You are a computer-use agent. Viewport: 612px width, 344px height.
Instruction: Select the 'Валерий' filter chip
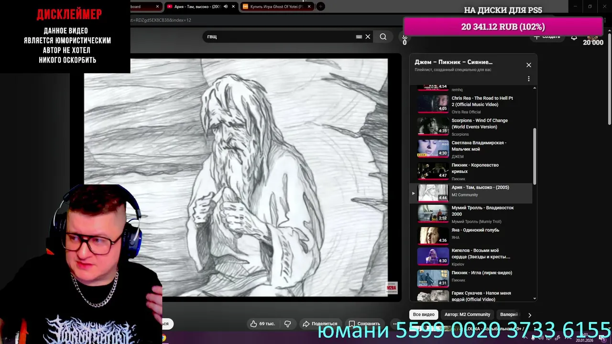509,314
